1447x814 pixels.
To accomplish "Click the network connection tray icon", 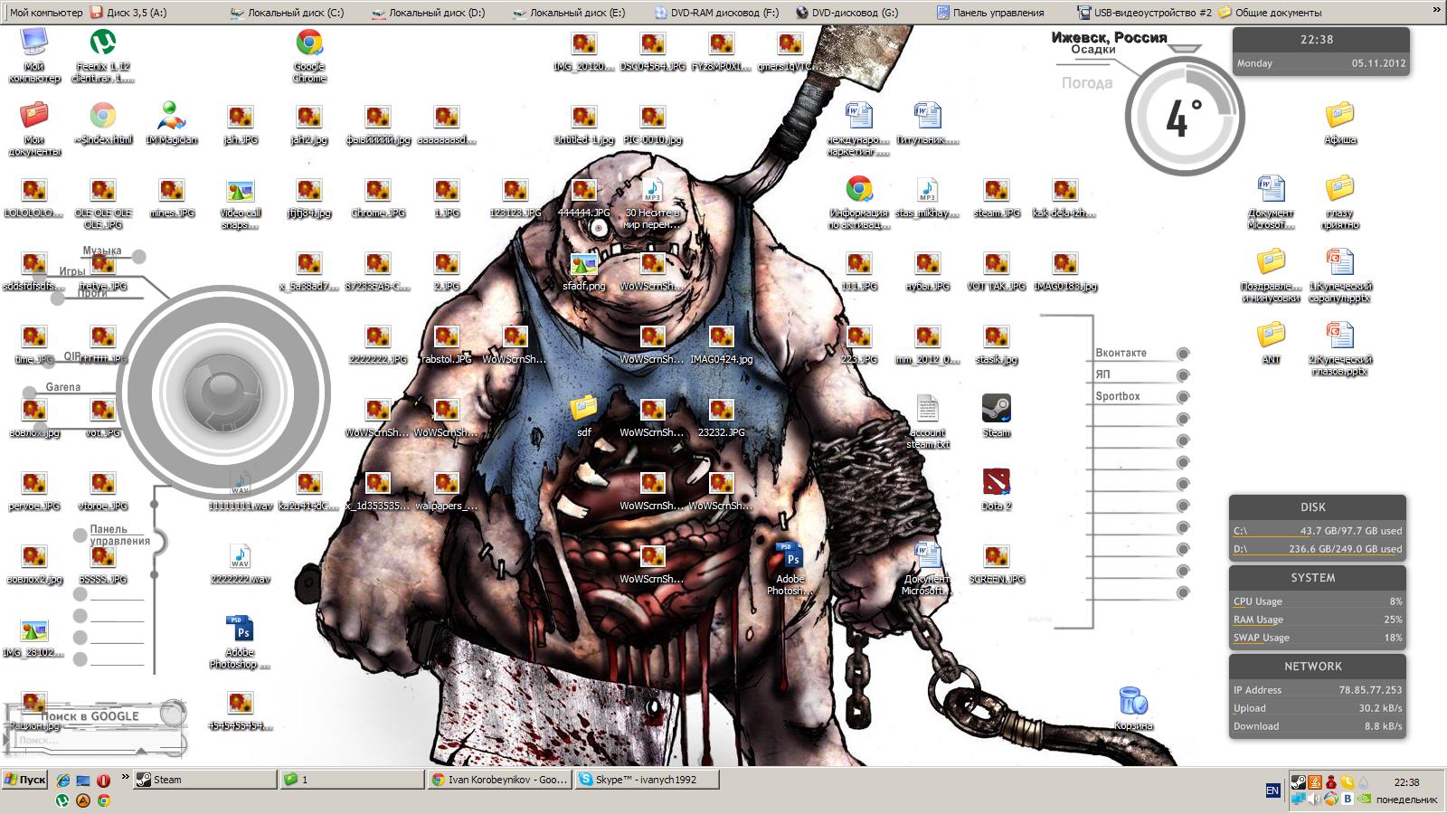I will coord(1299,799).
